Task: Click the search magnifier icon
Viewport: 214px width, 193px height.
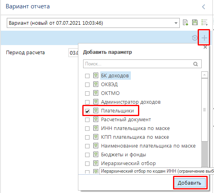Action: click(x=195, y=64)
